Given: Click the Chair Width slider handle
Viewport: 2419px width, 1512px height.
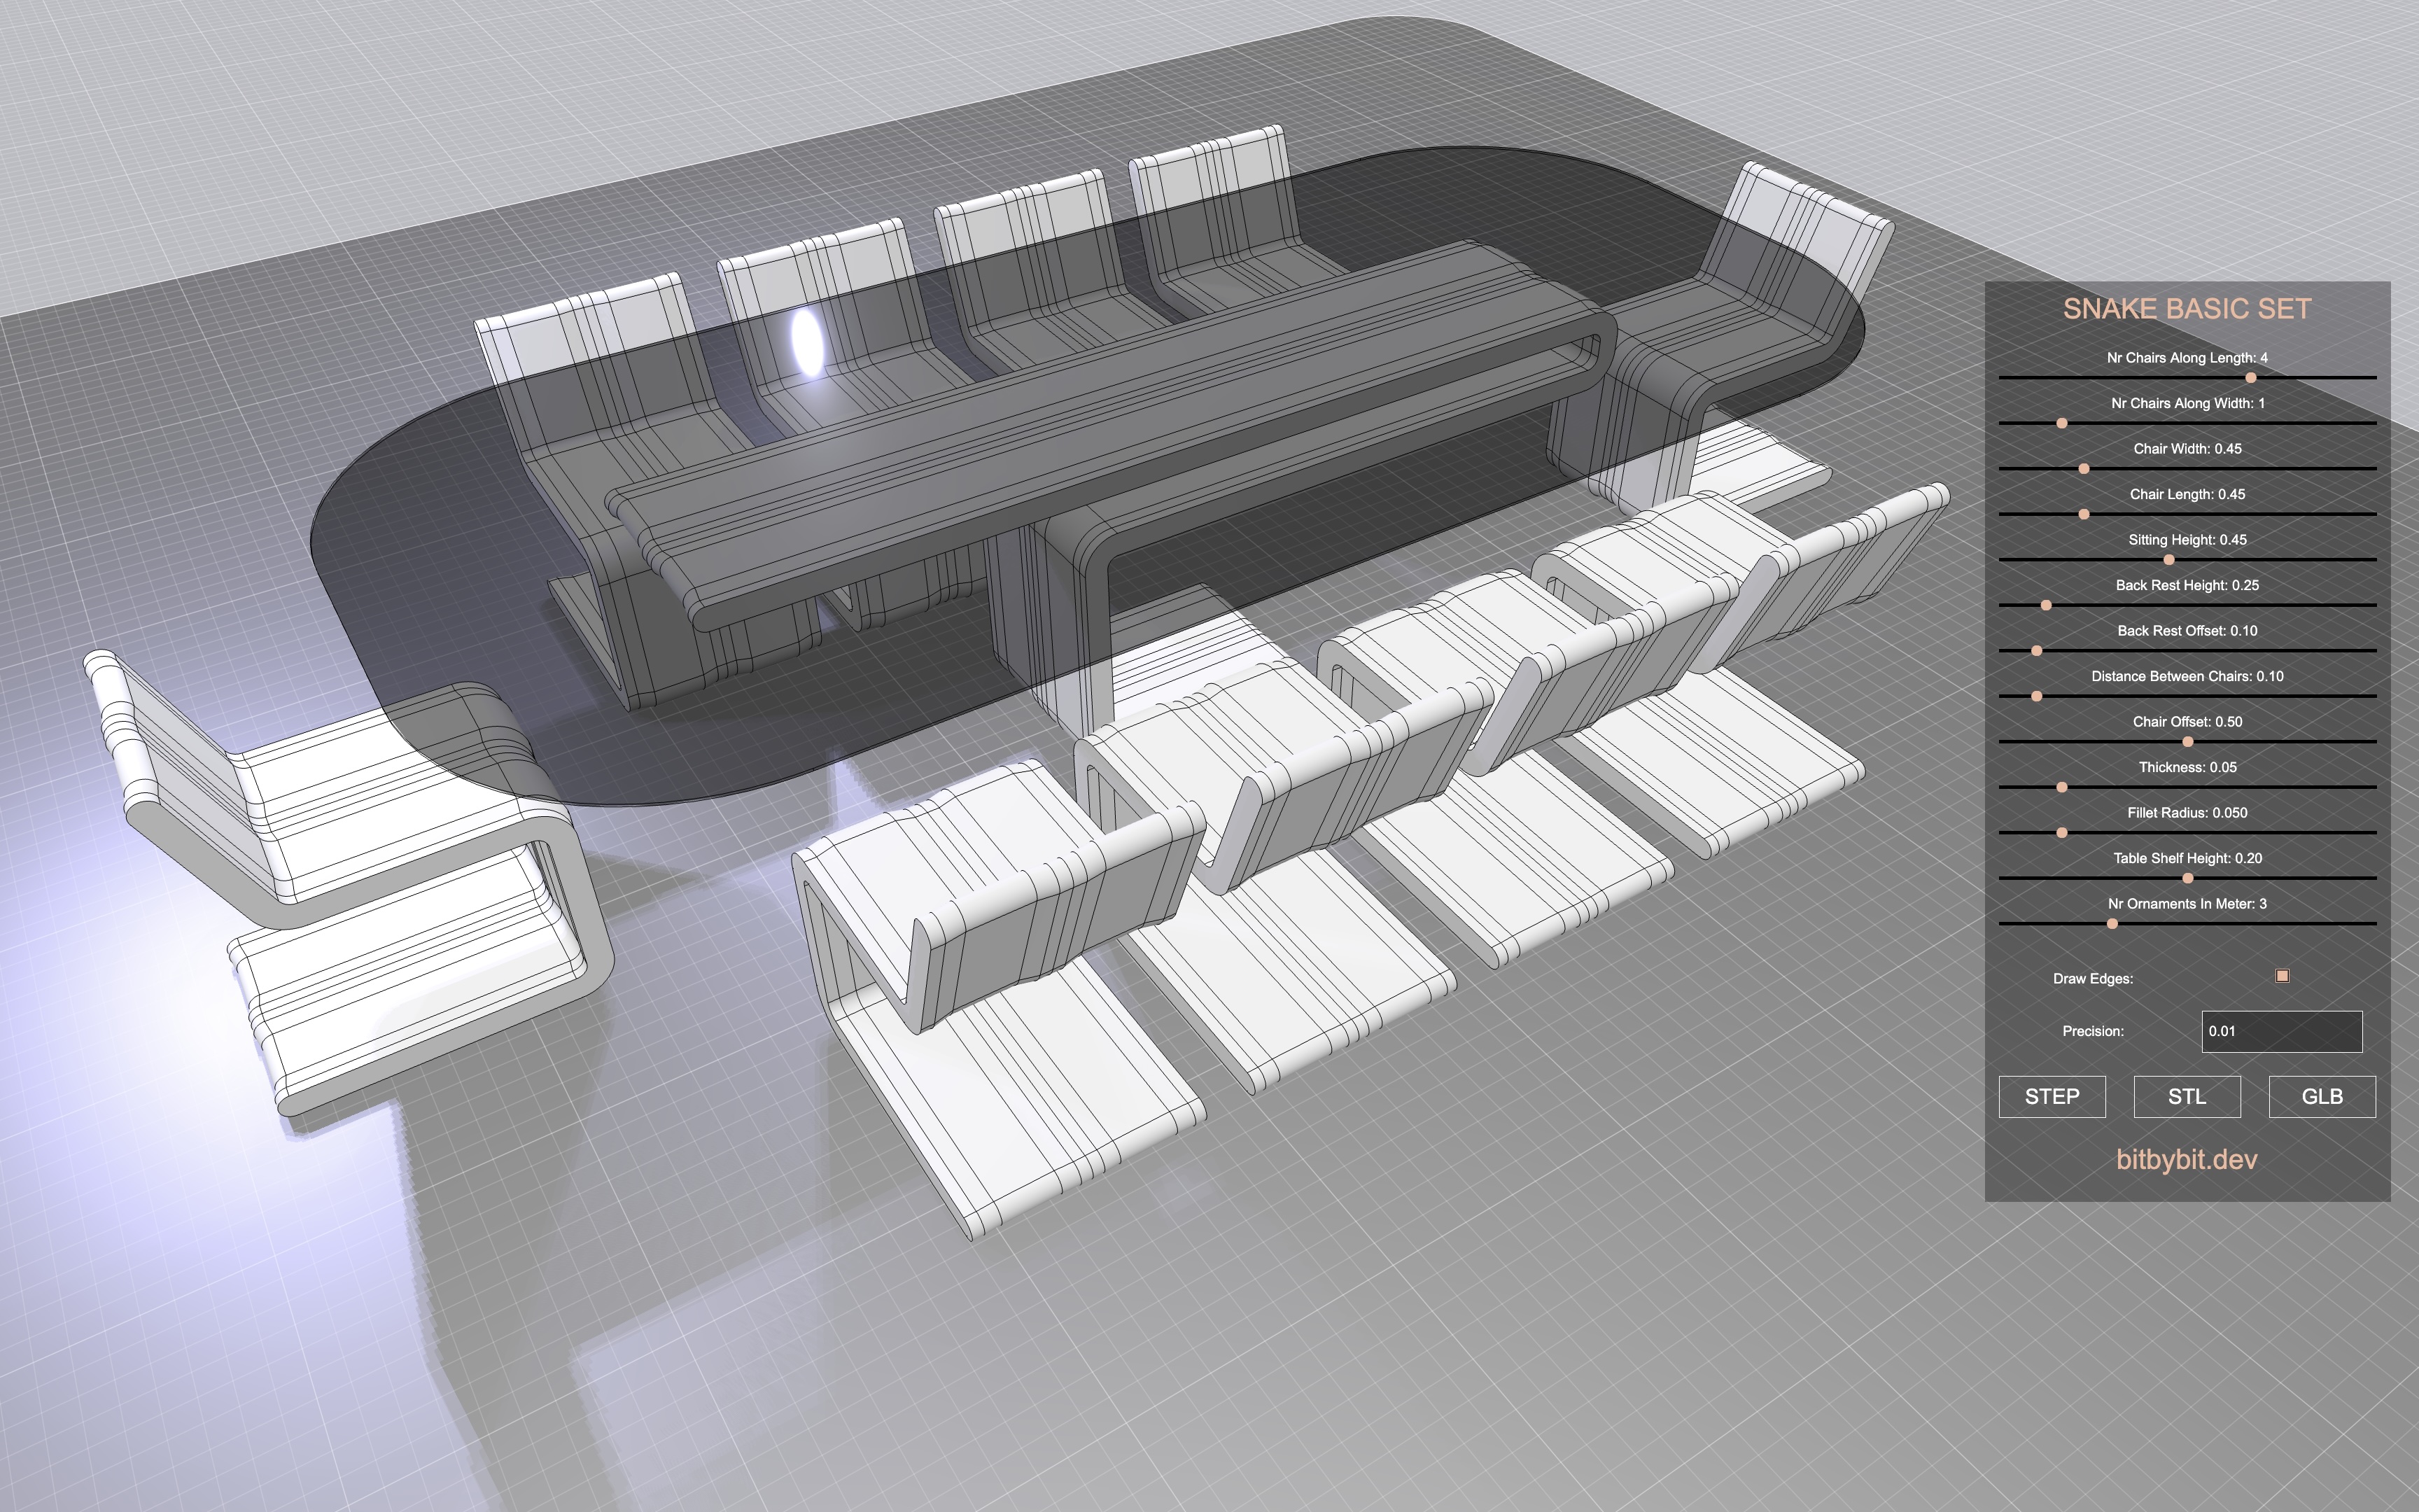Looking at the screenshot, I should point(2084,469).
